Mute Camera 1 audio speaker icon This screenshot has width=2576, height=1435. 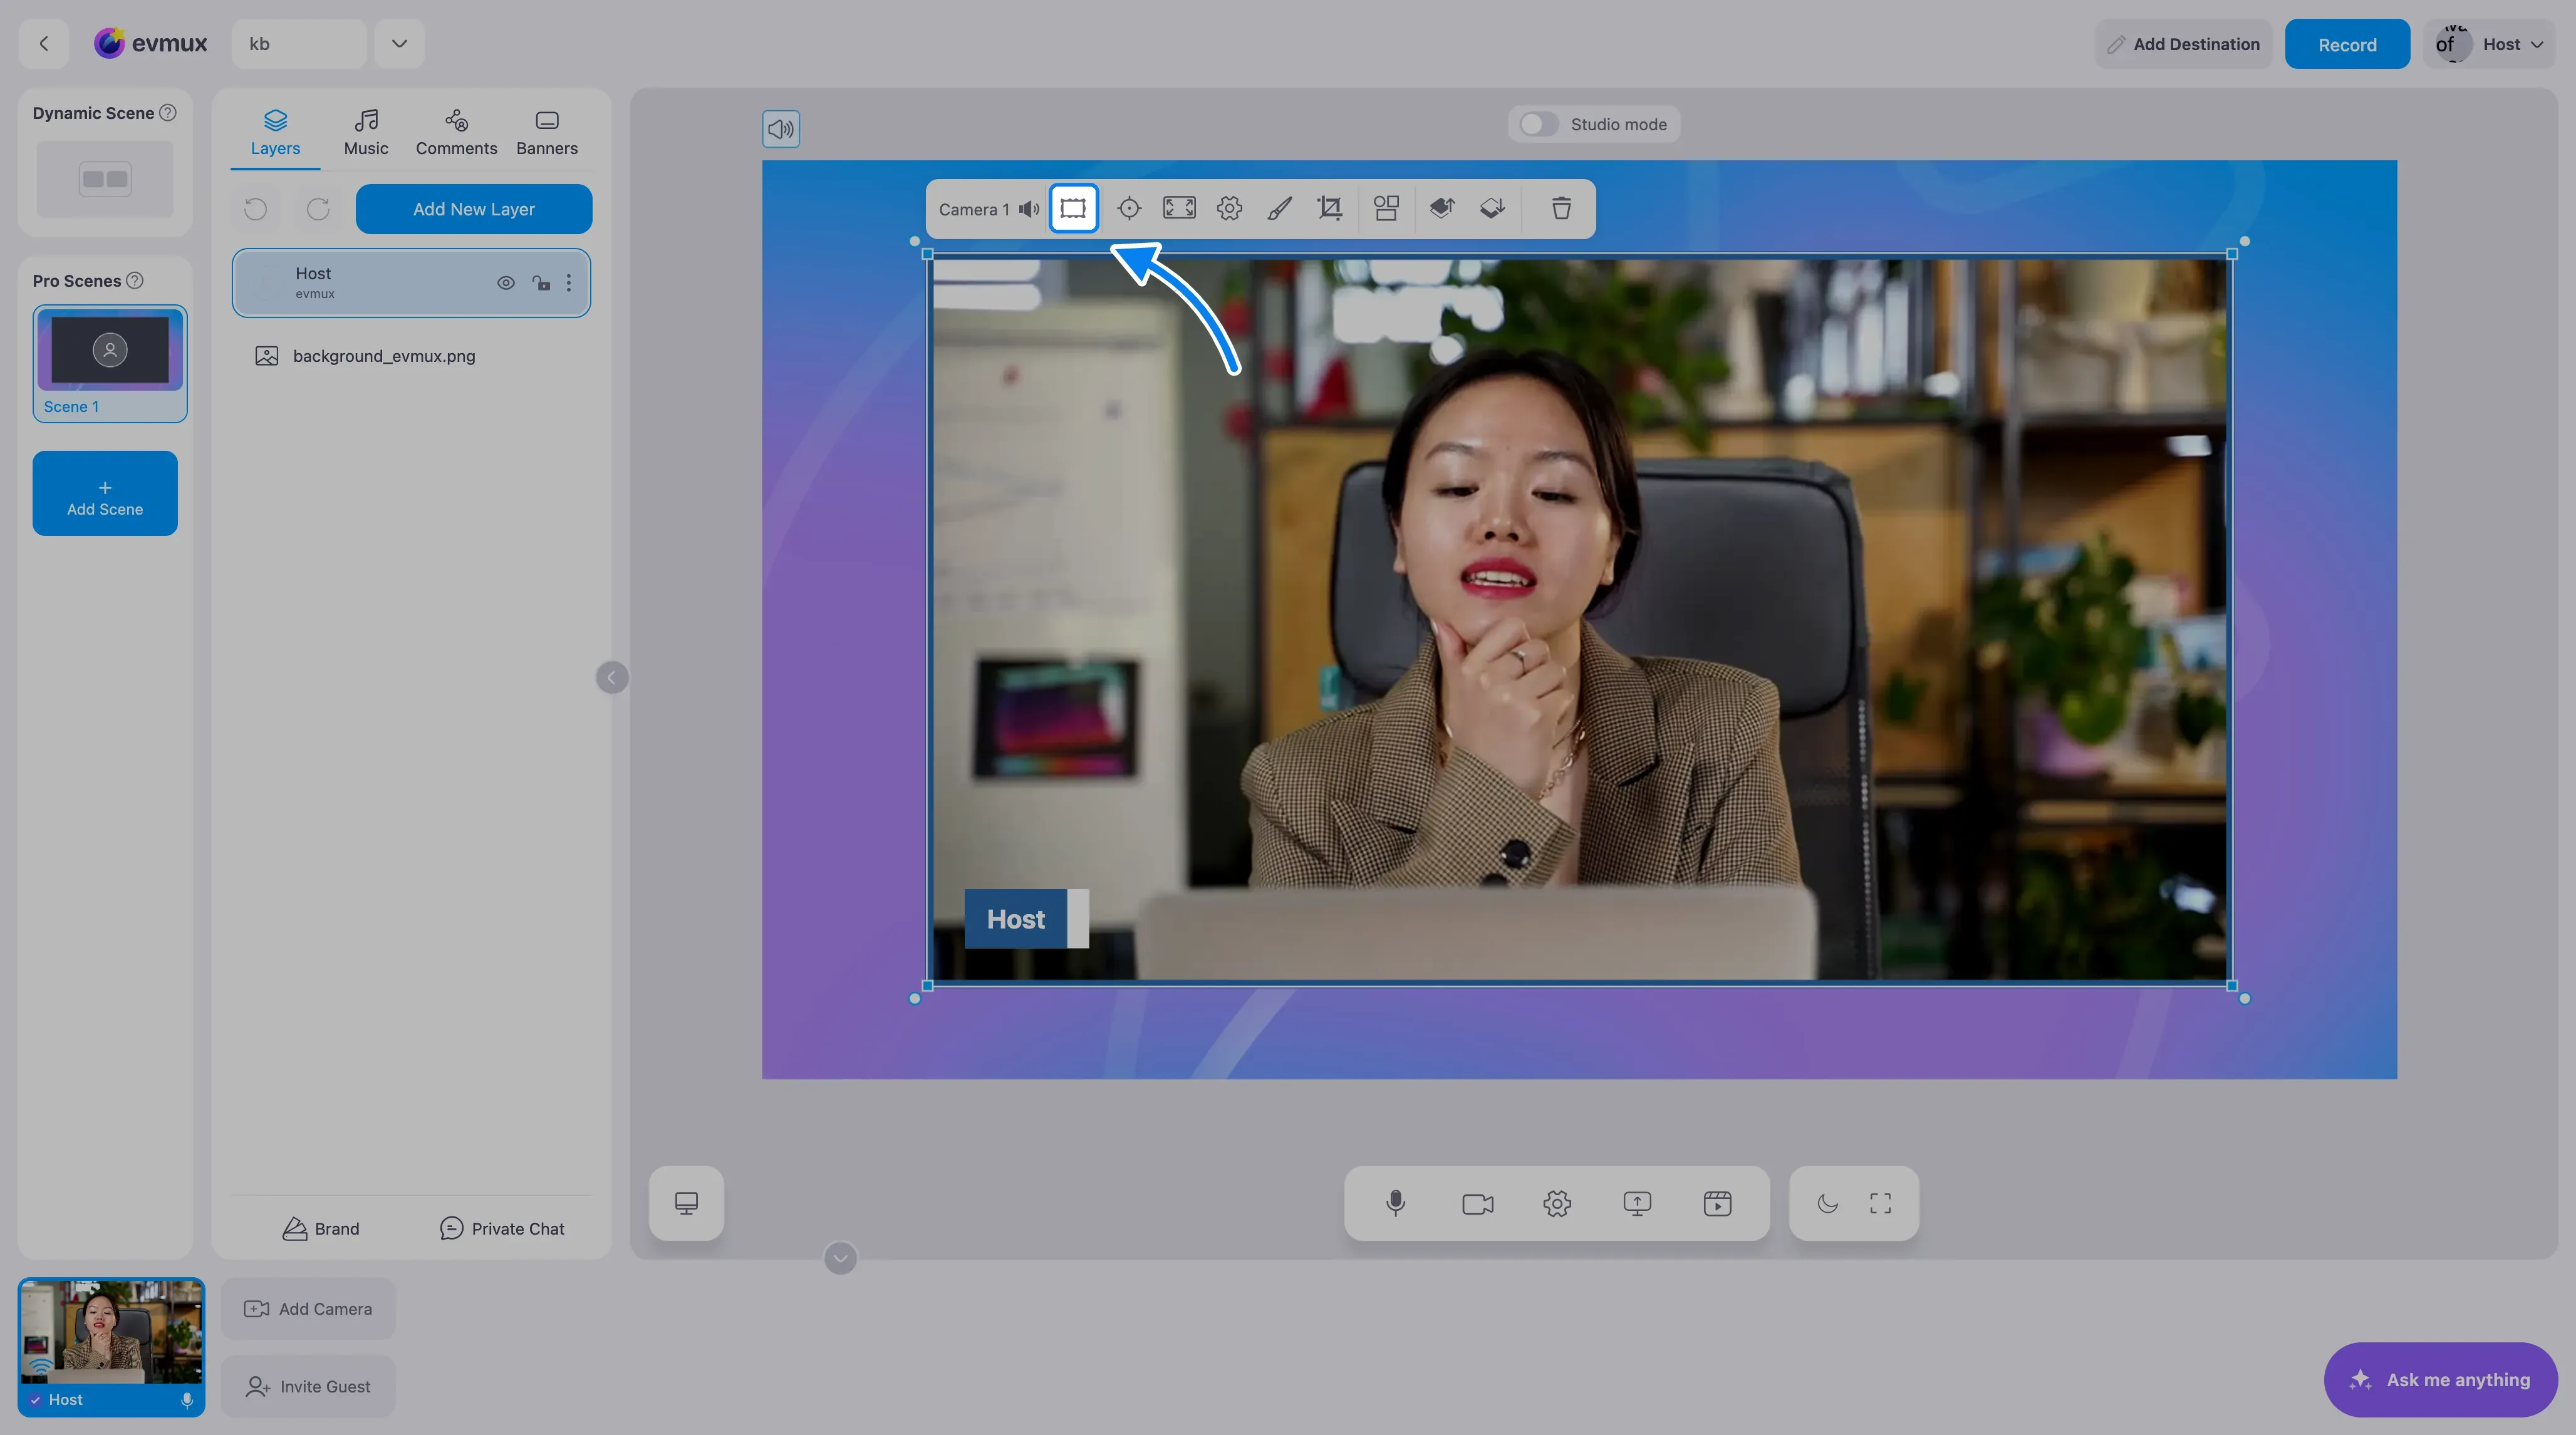tap(1029, 209)
